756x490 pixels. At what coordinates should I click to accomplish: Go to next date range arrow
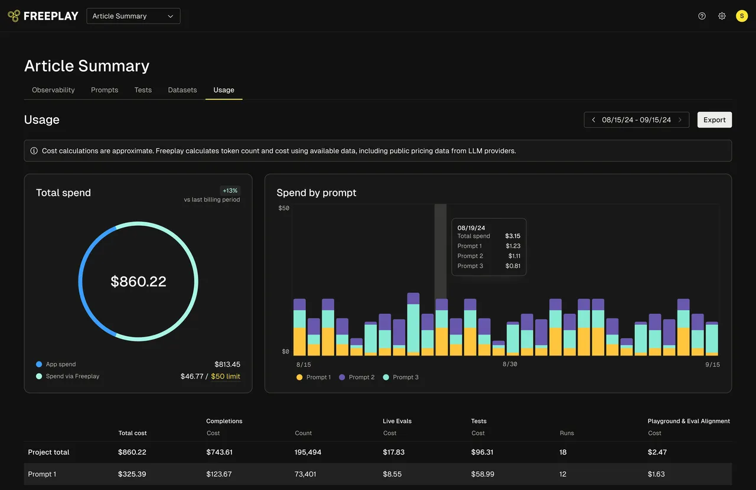coord(680,120)
